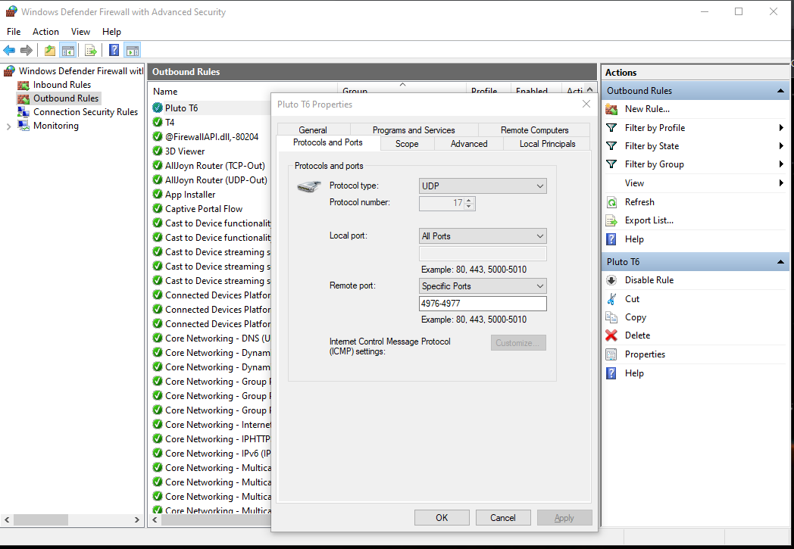Switch to the Local Principals tab
794x549 pixels.
click(x=548, y=144)
